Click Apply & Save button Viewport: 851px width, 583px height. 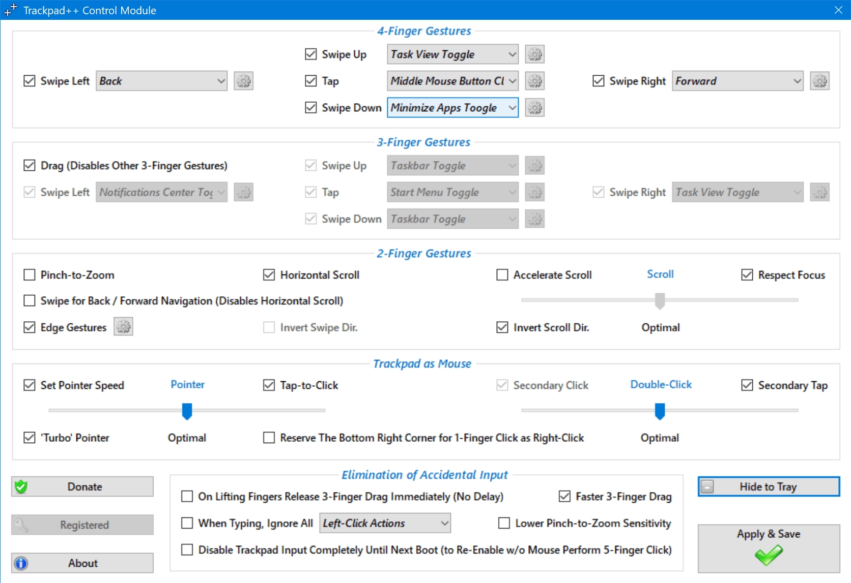(769, 548)
